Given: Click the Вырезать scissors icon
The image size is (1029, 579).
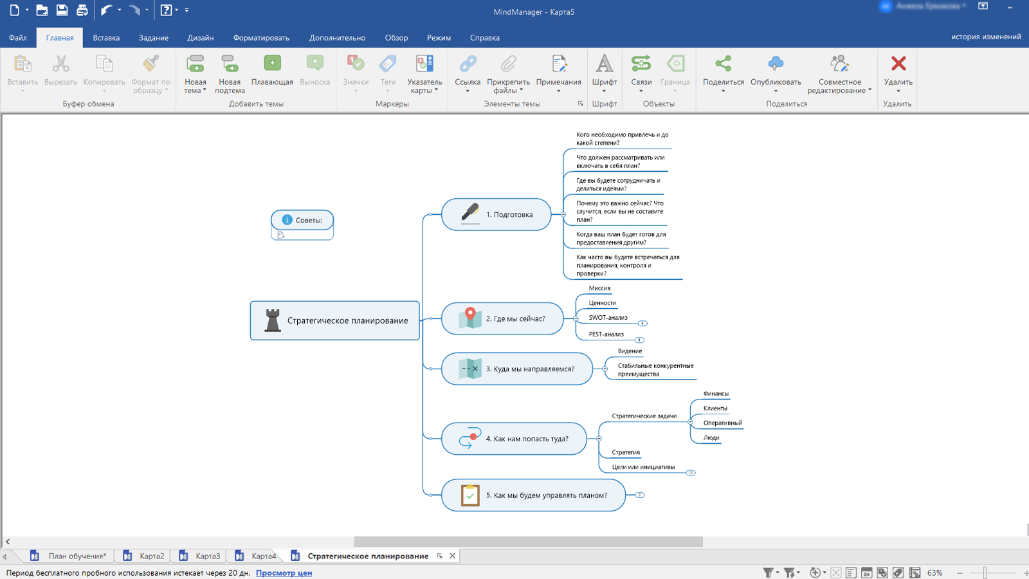Looking at the screenshot, I should pyautogui.click(x=60, y=64).
